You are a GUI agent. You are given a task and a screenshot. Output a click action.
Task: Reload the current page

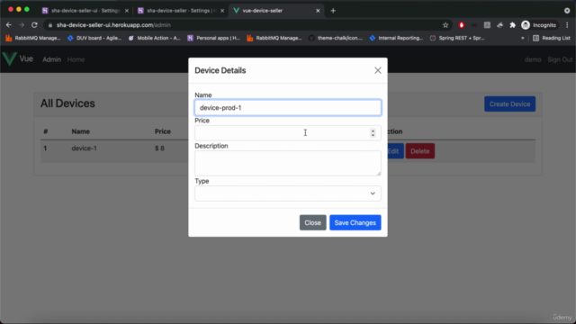pyautogui.click(x=34, y=25)
